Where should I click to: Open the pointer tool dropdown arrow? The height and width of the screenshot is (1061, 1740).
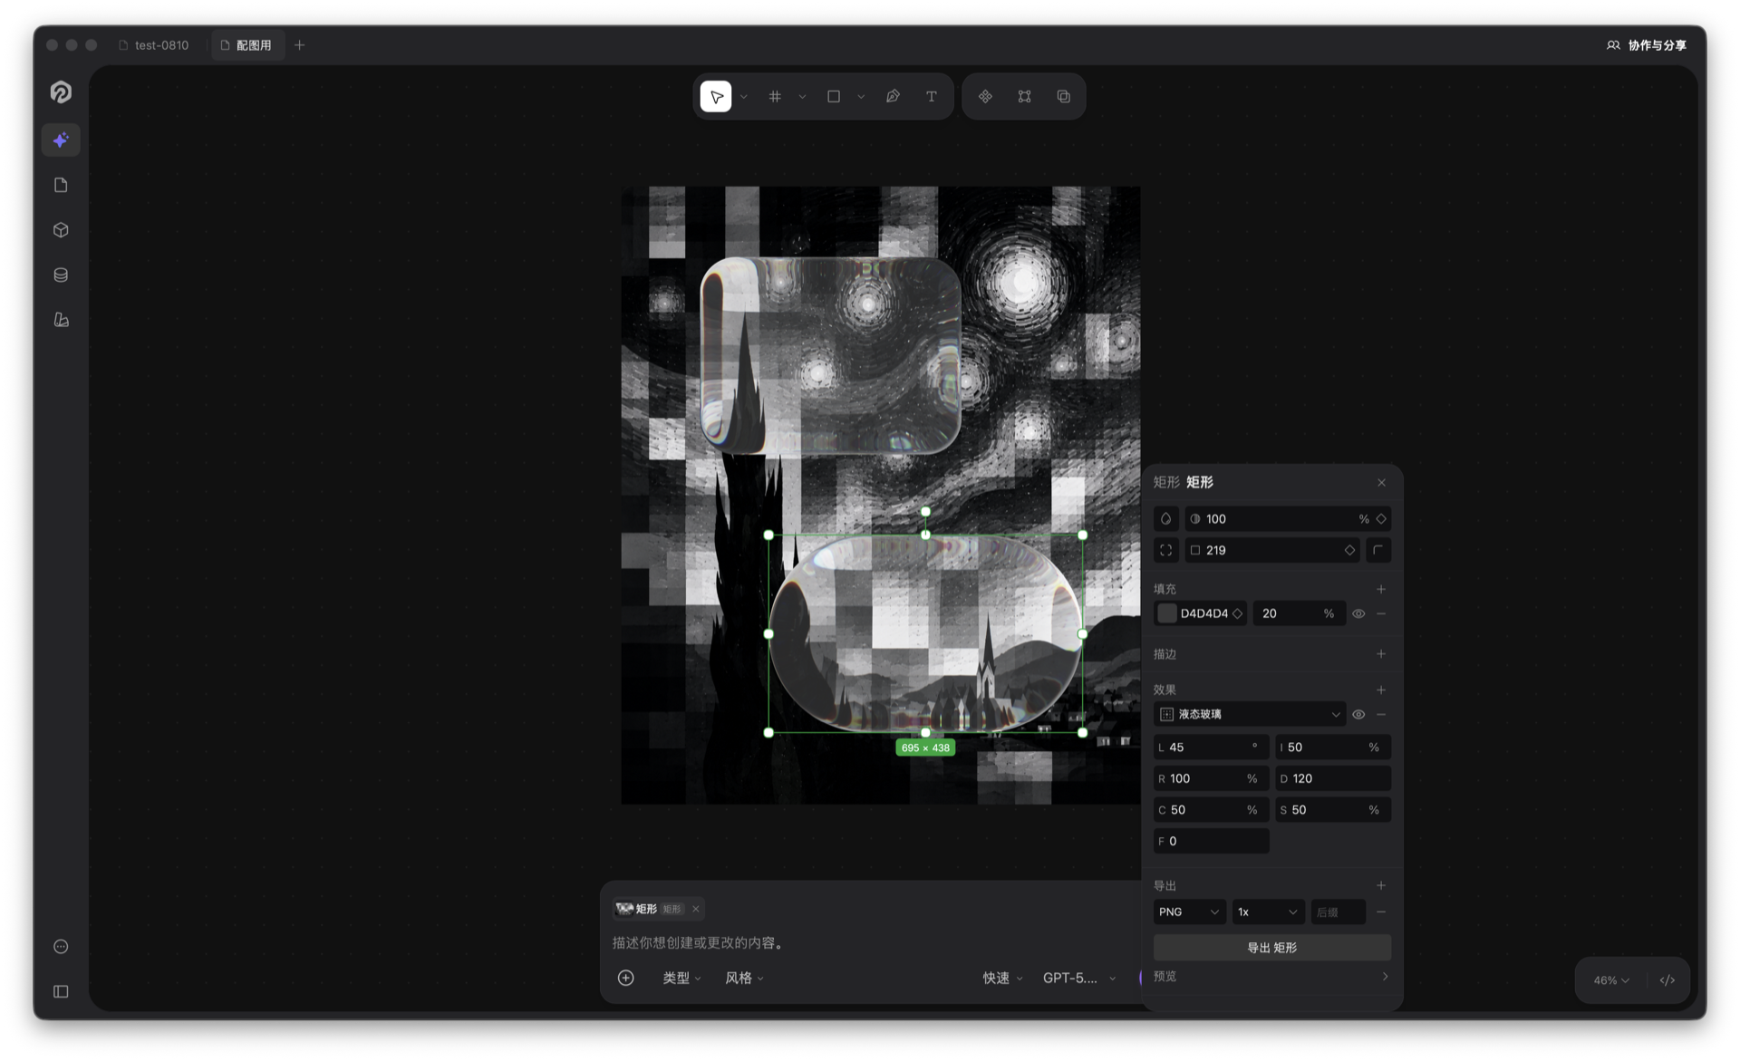[744, 97]
